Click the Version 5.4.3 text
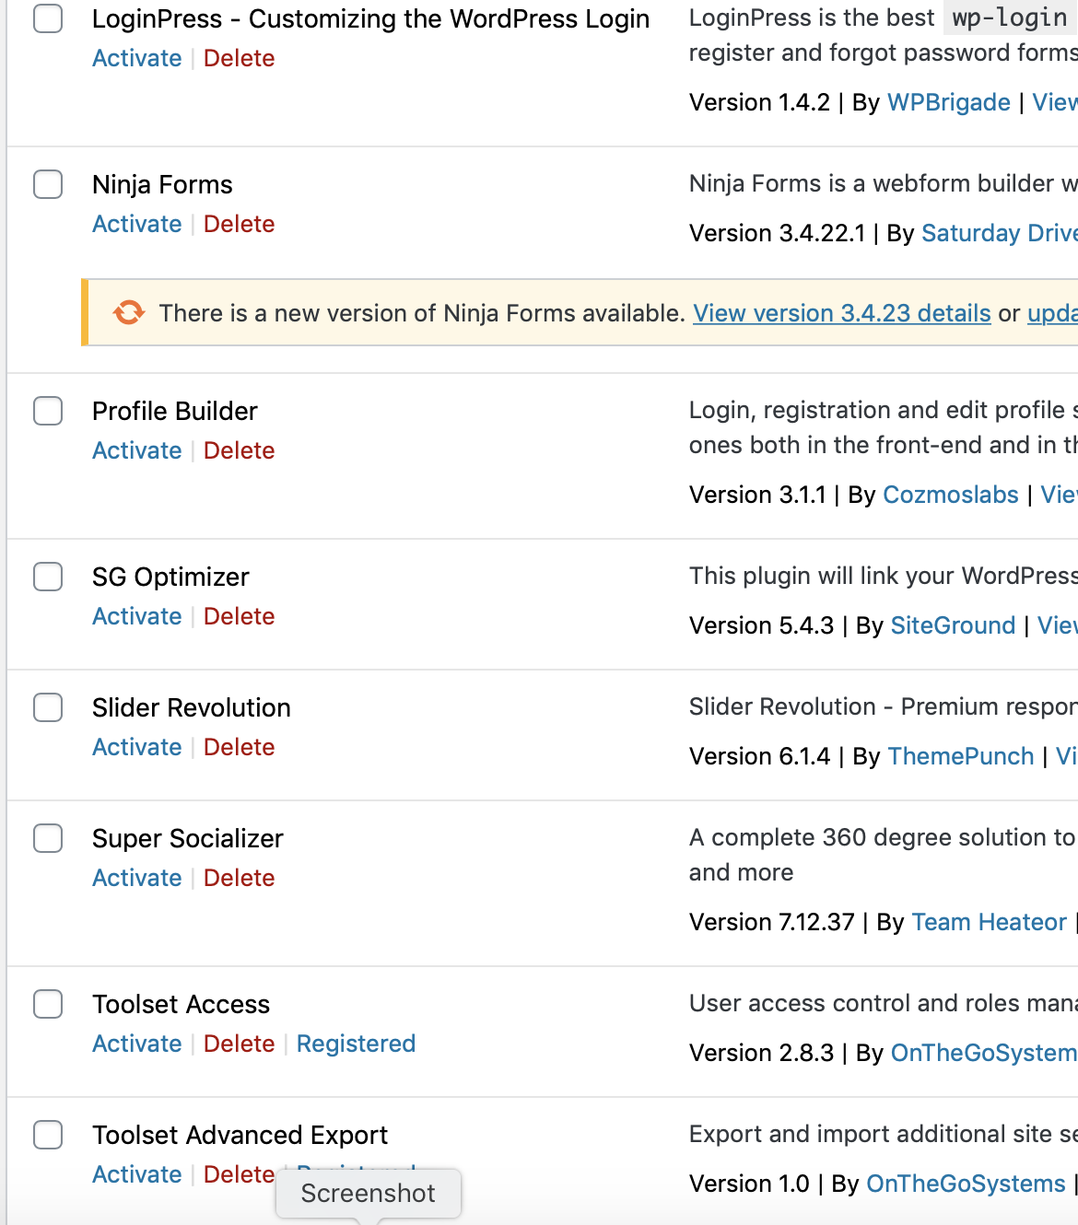Screen dimensions: 1078x1225 761,625
